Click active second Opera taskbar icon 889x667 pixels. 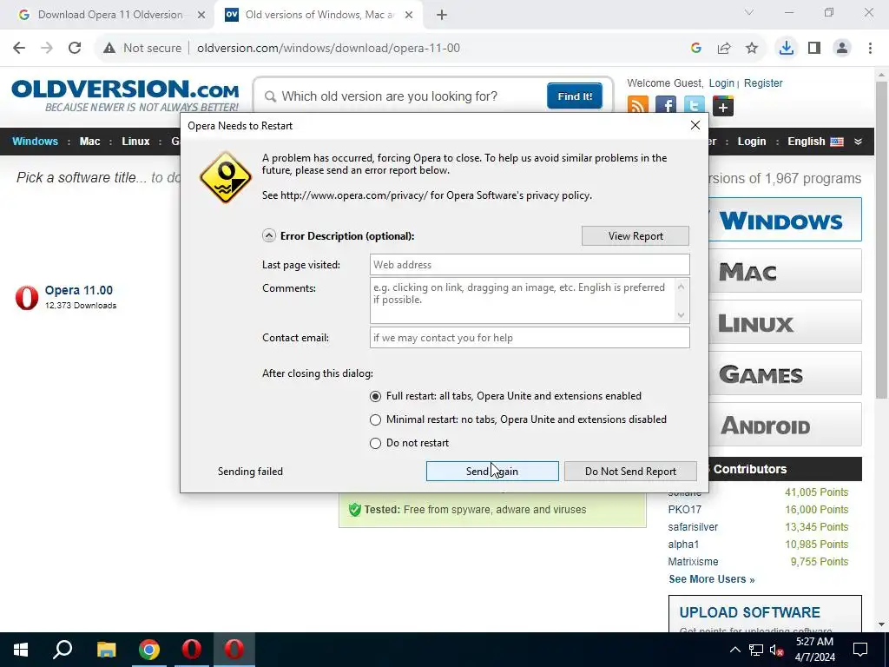coord(234,650)
